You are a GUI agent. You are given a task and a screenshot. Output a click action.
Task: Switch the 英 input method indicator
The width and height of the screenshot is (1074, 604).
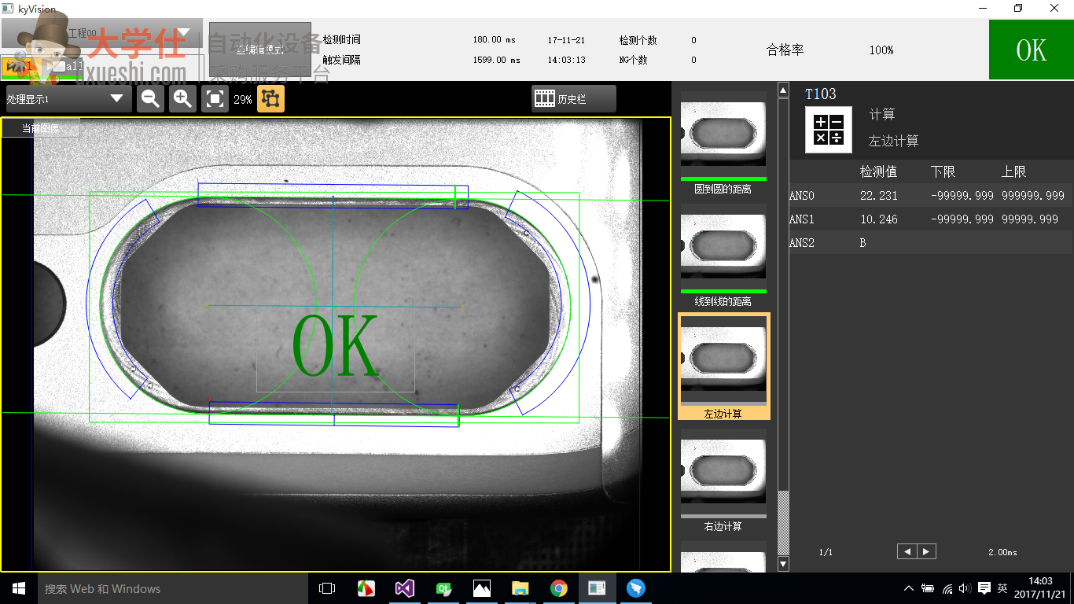click(x=1002, y=588)
